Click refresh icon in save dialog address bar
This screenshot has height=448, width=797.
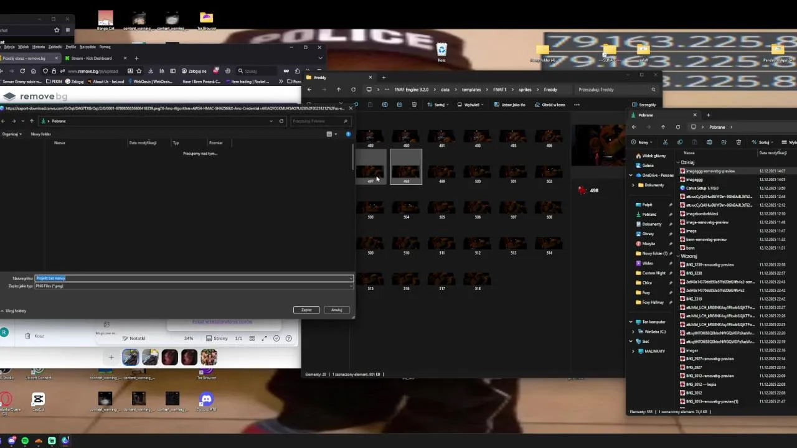coord(281,121)
